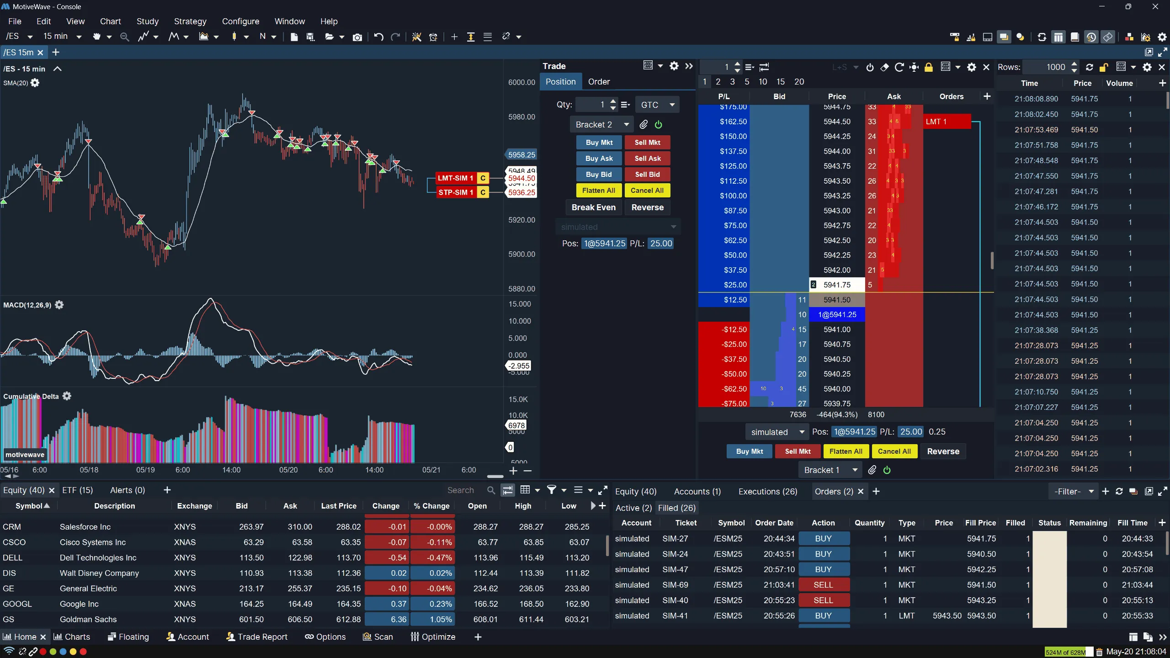Image resolution: width=1170 pixels, height=658 pixels.
Task: Click the DOM center-on-price icon
Action: 914,67
